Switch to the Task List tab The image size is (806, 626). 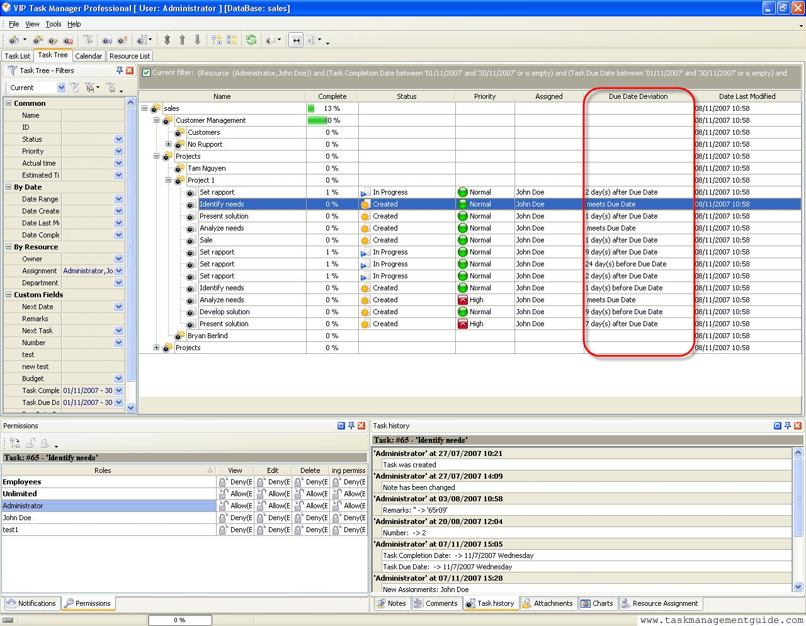click(x=18, y=56)
